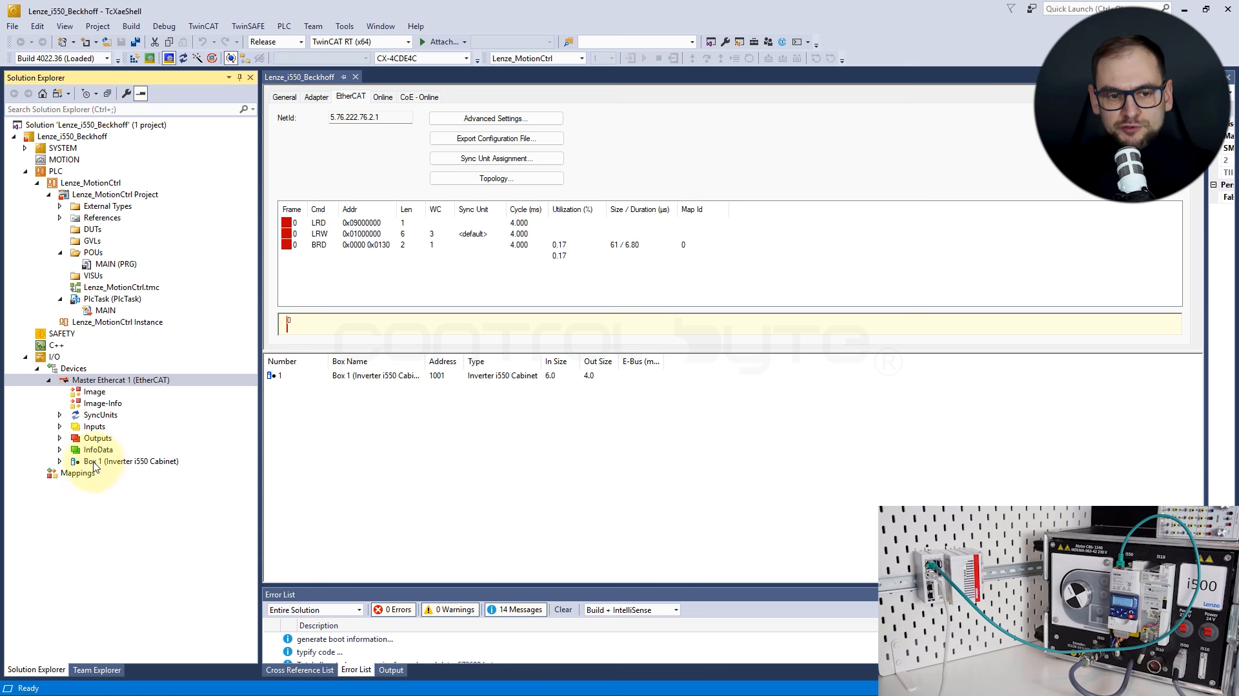This screenshot has height=696, width=1239.
Task: Click the Cut scissors icon
Action: tap(155, 42)
